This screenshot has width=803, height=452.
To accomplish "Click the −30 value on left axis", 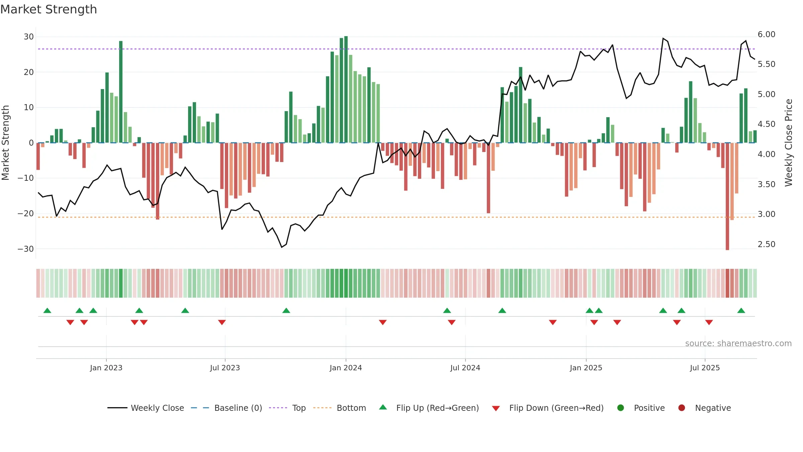I will 26,249.
